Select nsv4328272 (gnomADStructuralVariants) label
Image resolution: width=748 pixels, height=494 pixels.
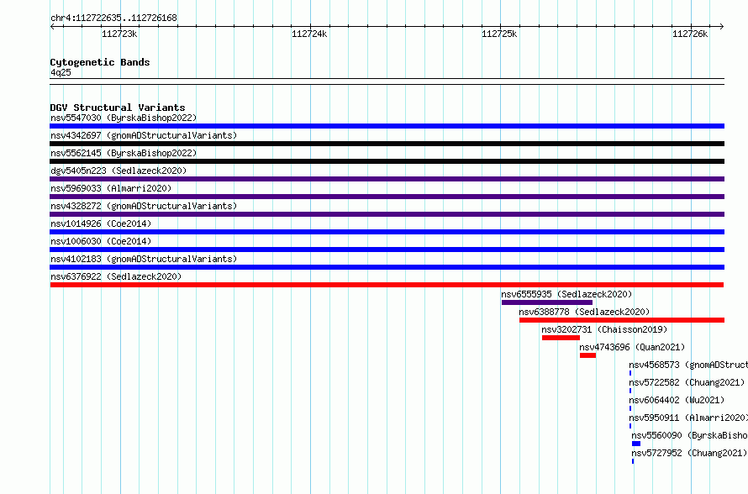[x=144, y=206]
